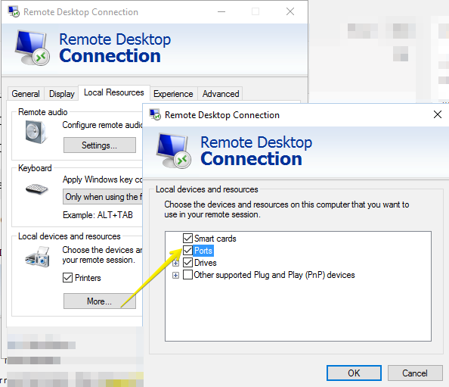Click the keyboard icon

pyautogui.click(x=36, y=189)
